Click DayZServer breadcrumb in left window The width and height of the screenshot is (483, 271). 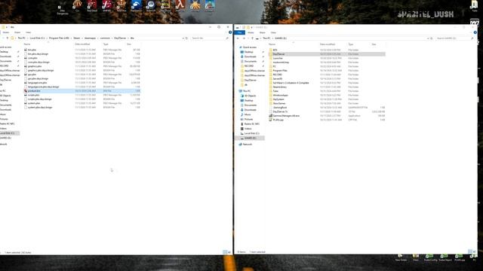(x=120, y=38)
